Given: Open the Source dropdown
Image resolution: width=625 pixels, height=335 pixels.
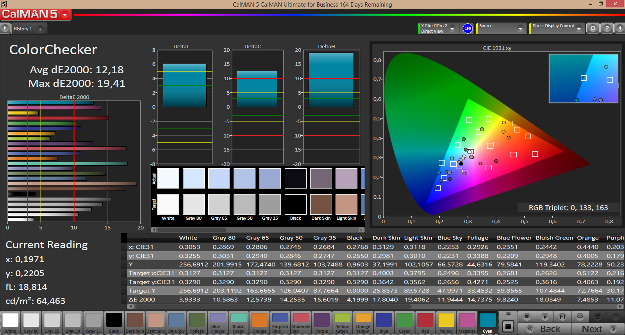Looking at the screenshot, I should (520, 28).
